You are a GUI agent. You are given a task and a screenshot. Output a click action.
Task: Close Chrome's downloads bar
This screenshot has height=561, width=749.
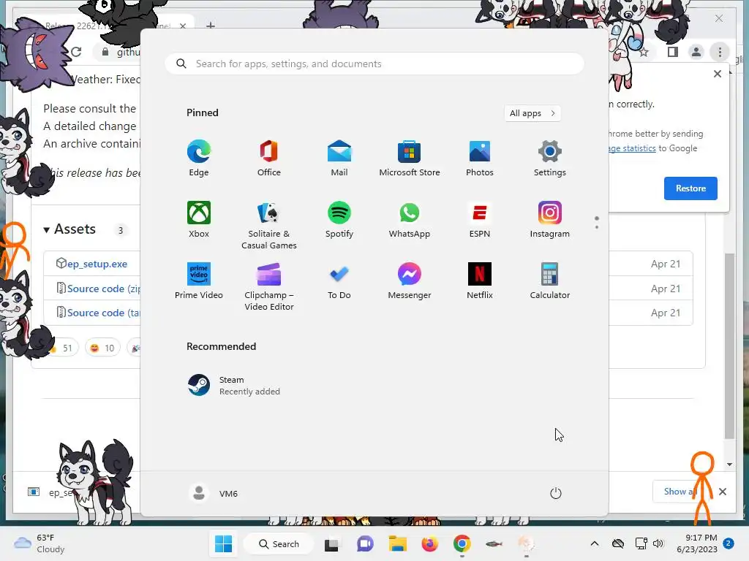click(722, 492)
